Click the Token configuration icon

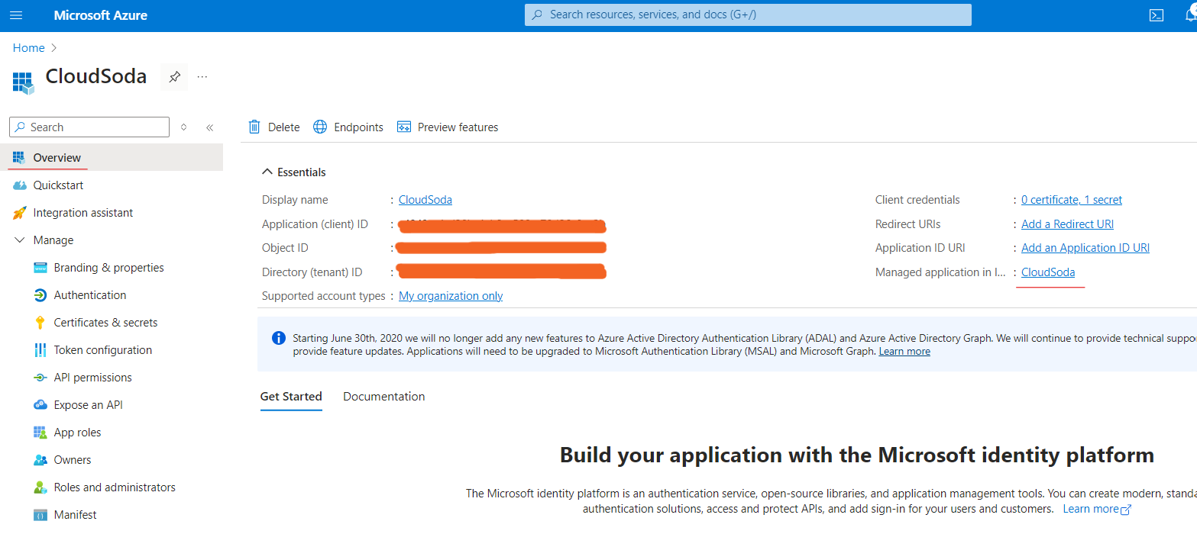pos(40,350)
